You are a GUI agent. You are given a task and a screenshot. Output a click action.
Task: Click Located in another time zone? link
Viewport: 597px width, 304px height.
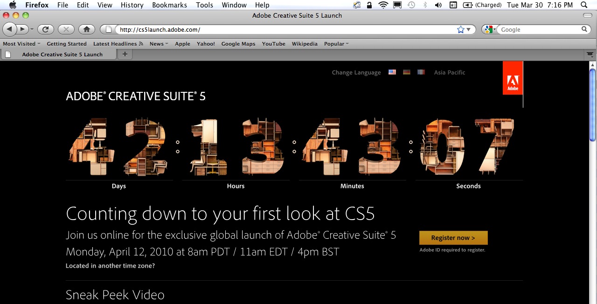point(110,266)
